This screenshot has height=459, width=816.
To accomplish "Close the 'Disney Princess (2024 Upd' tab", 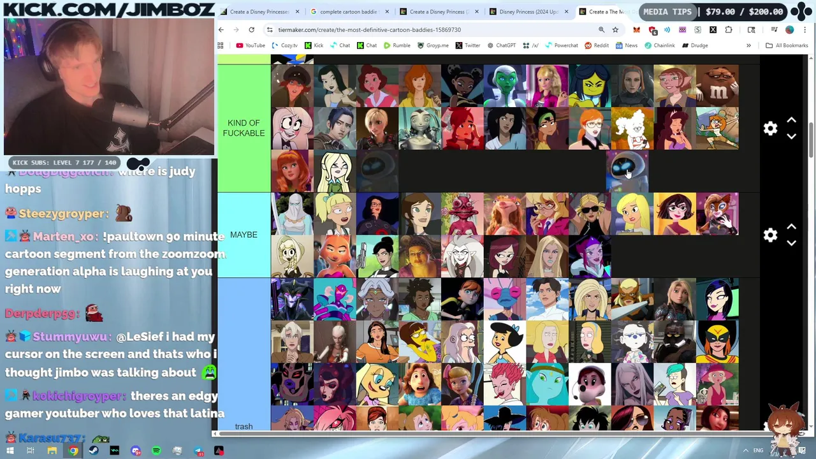I will 566,11.
